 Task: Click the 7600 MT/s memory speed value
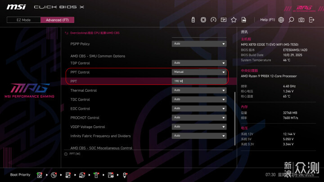[290, 118]
